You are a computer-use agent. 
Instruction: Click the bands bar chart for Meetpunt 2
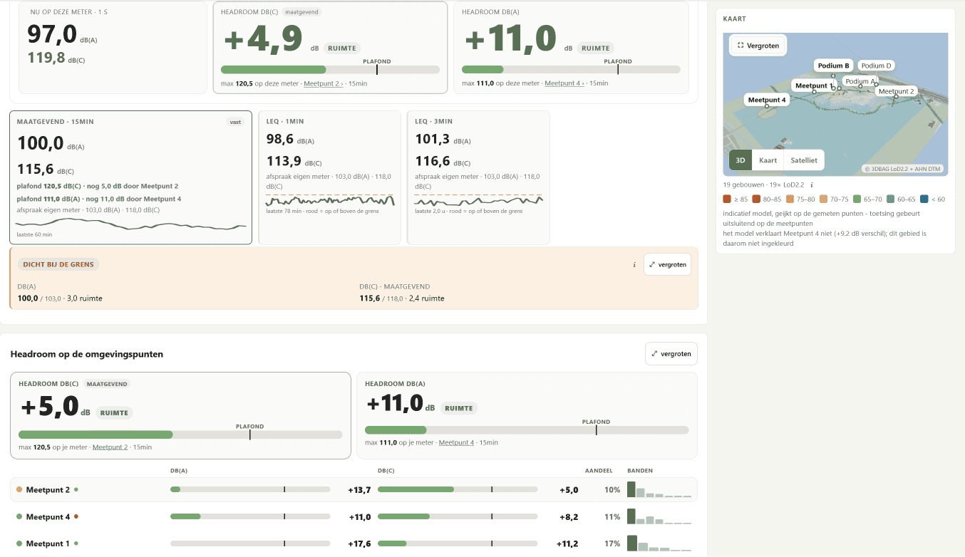click(659, 489)
